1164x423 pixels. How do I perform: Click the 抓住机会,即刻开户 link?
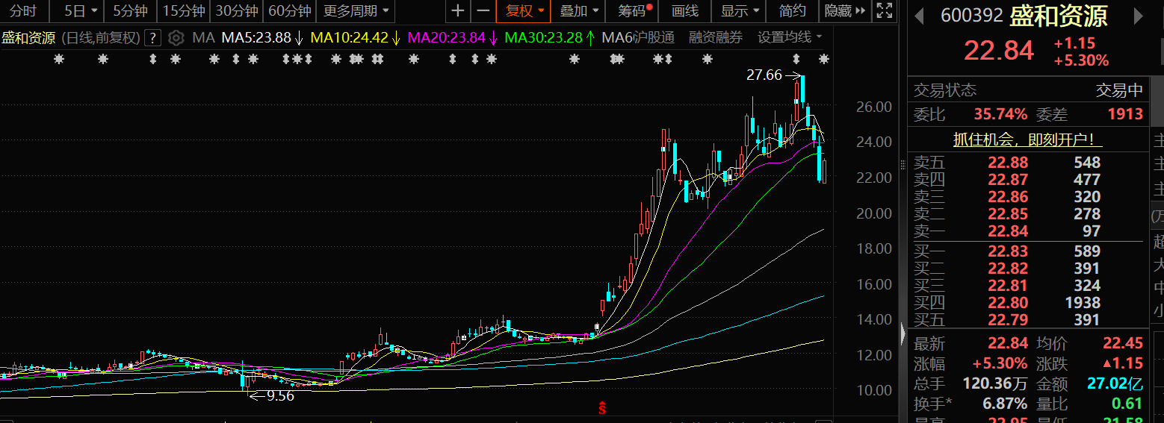pos(1027,140)
